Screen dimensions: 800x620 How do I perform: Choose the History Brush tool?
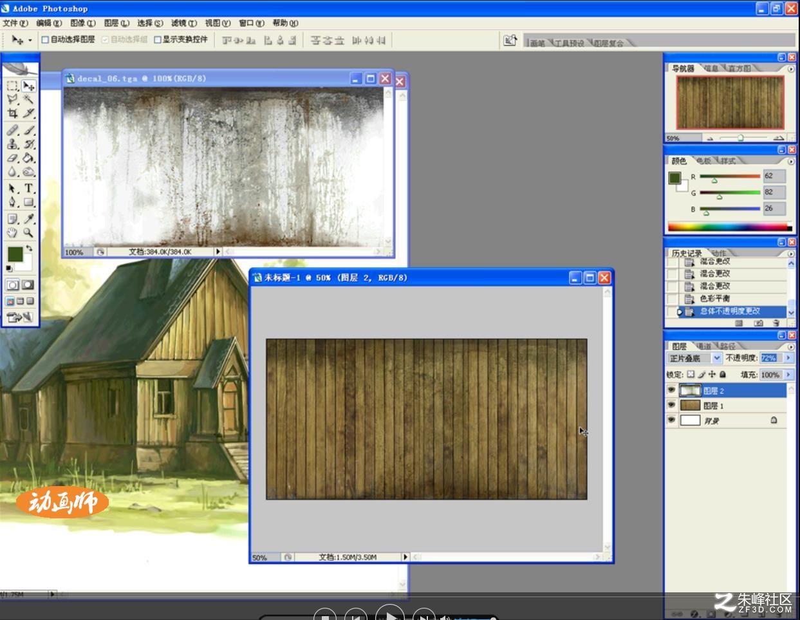[28, 144]
